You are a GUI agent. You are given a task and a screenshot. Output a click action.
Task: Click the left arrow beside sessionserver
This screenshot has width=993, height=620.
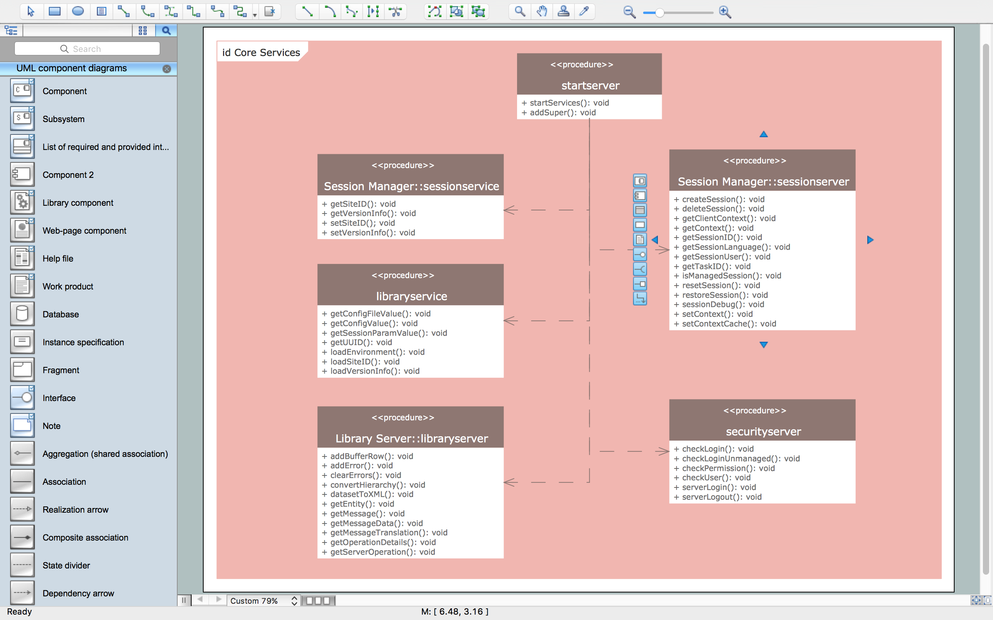pyautogui.click(x=655, y=240)
